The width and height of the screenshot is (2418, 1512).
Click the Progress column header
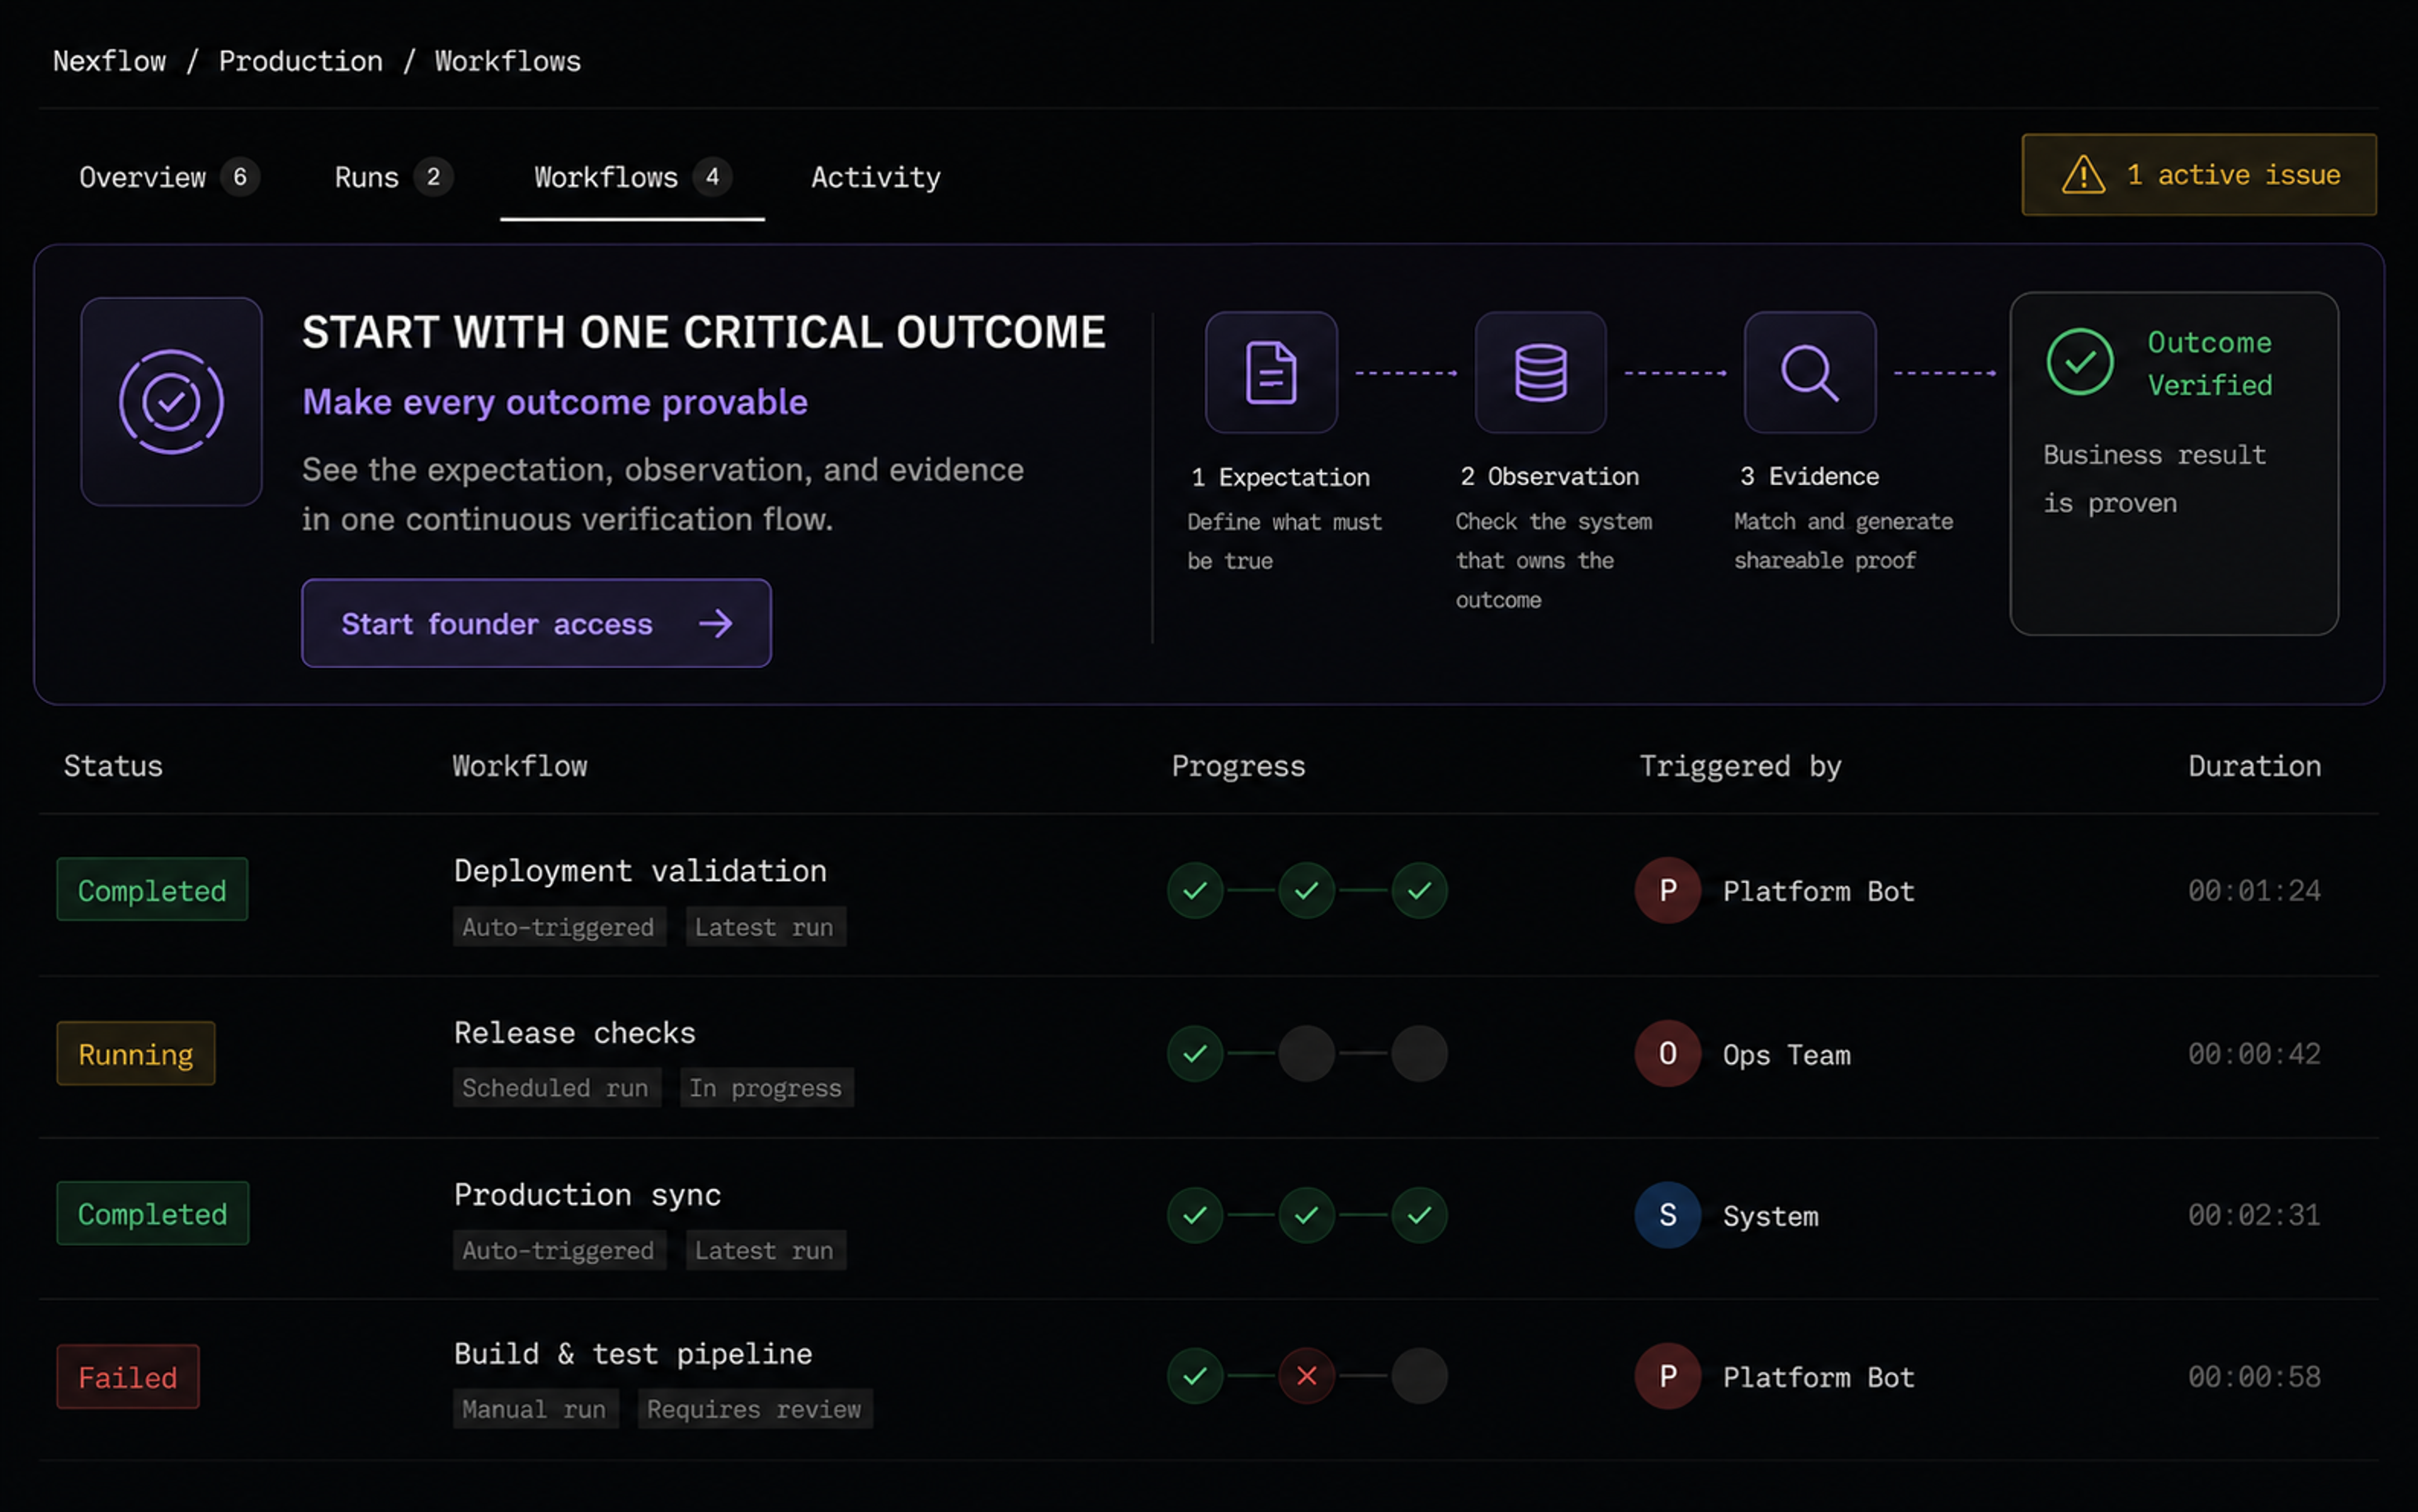pyautogui.click(x=1239, y=766)
